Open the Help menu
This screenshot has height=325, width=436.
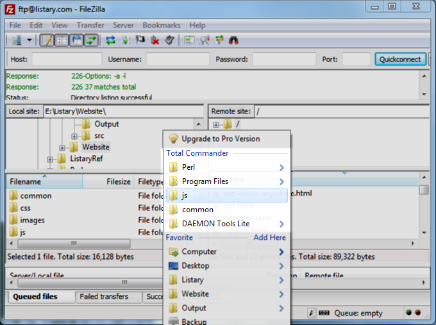pos(197,25)
